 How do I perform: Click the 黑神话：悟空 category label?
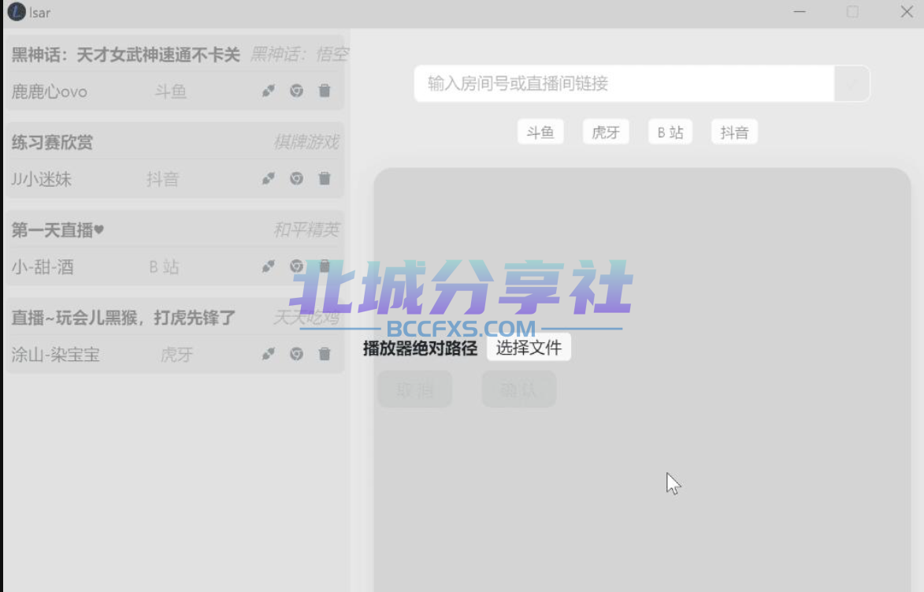(299, 55)
